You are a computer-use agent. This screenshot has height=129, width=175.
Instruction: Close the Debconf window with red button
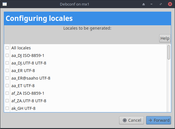pyautogui.click(x=169, y=4)
